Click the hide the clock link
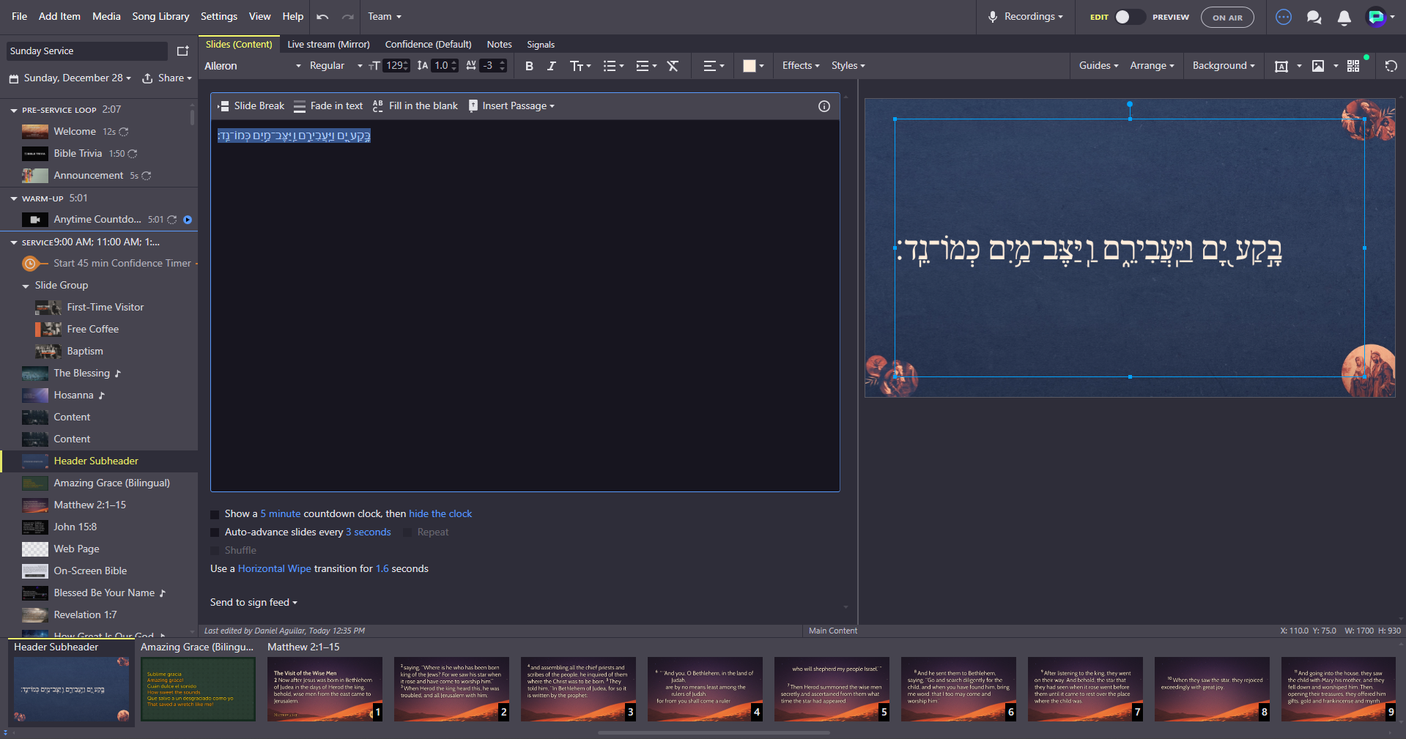This screenshot has height=739, width=1406. coord(440,514)
